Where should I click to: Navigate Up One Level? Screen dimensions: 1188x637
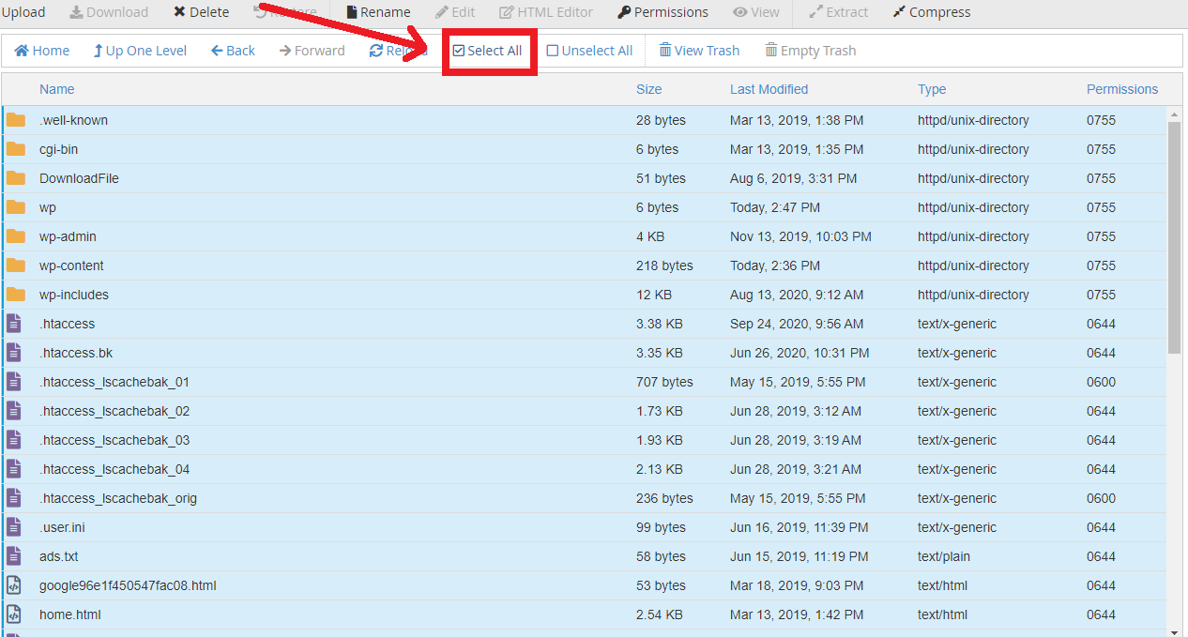pyautogui.click(x=139, y=50)
